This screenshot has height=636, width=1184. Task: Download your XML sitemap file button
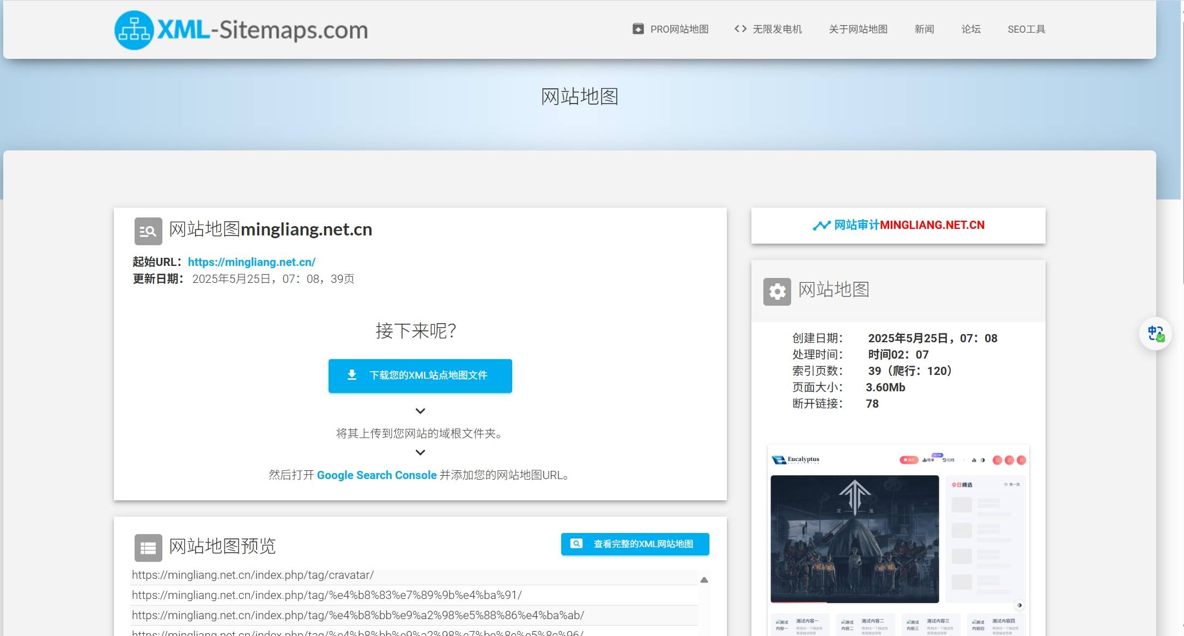pos(420,375)
